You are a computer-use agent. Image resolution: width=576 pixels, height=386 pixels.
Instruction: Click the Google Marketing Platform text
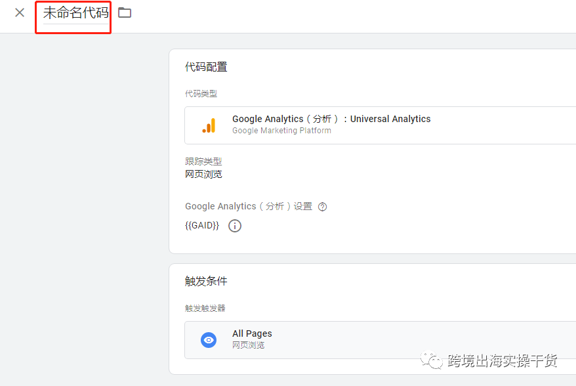tap(281, 130)
